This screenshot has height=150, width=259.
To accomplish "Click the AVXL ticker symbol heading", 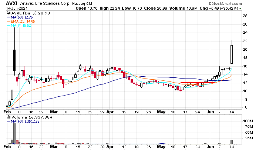I will click(12, 3).
